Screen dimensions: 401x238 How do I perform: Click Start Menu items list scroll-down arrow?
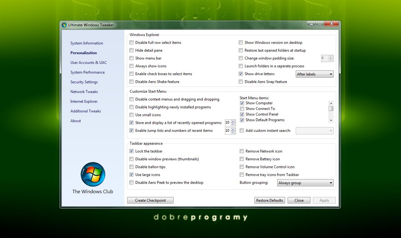pos(331,121)
